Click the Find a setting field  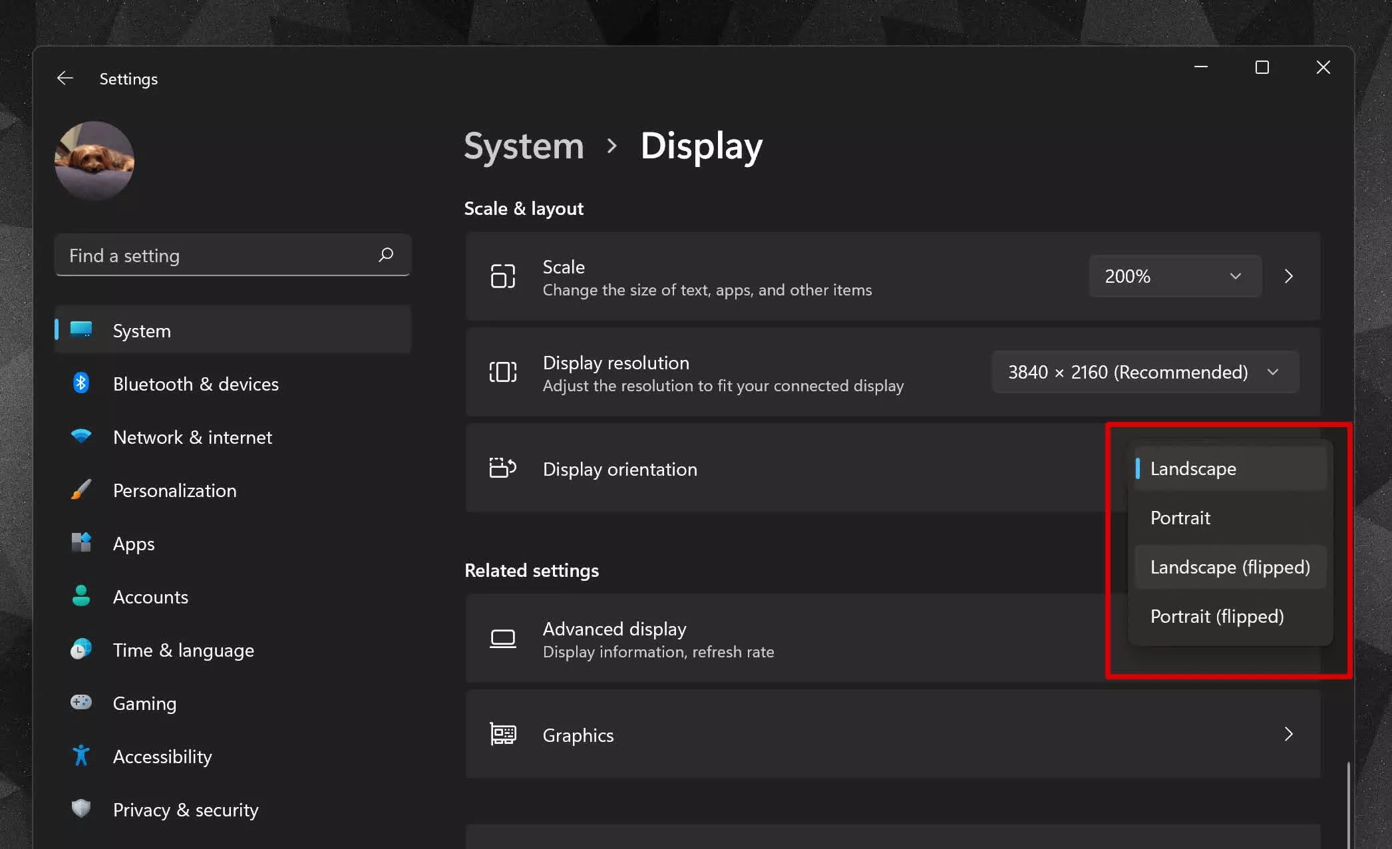click(x=220, y=255)
